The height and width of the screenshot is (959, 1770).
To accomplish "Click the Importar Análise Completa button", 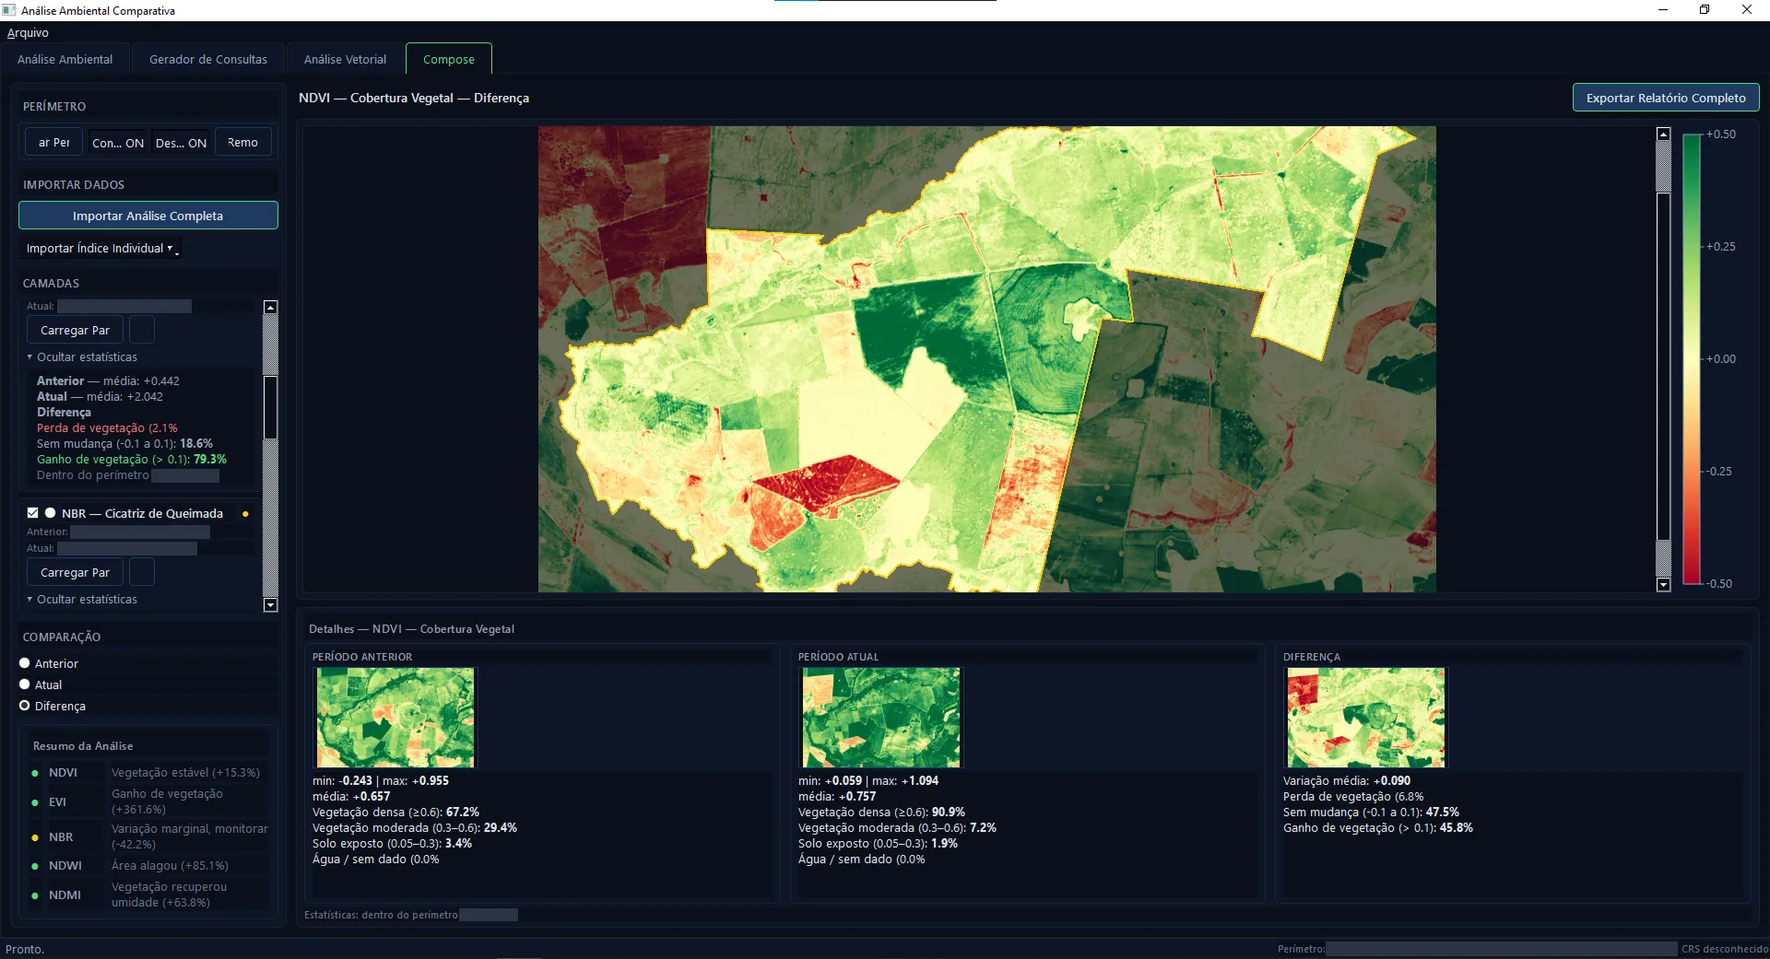I will (148, 216).
